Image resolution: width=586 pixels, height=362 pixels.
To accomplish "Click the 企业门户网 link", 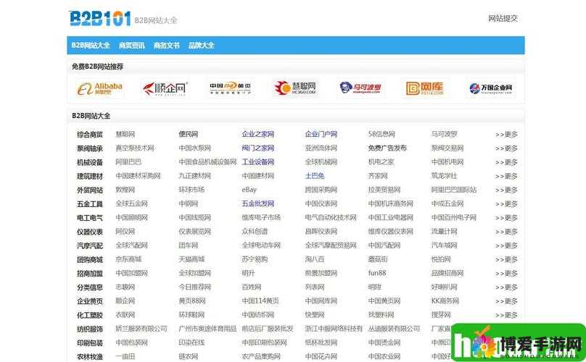I will pyautogui.click(x=321, y=134).
